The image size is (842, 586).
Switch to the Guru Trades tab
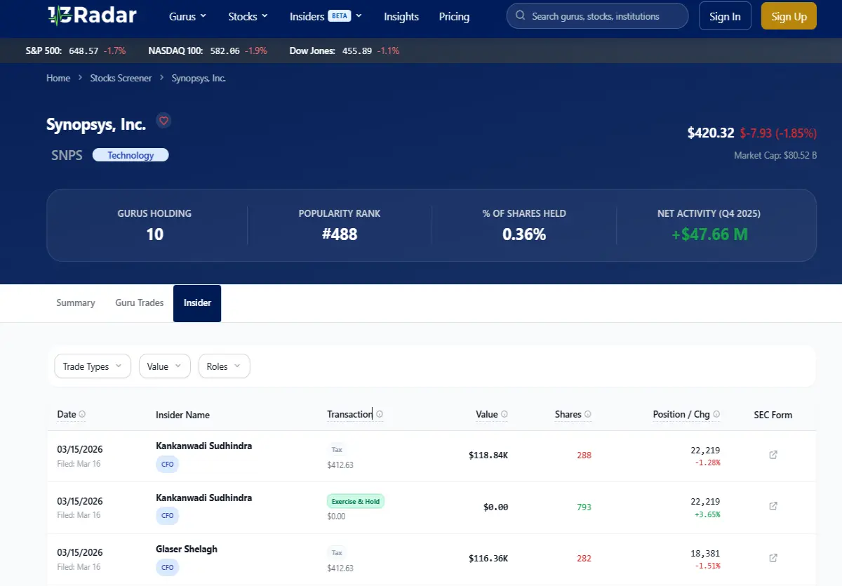coord(140,302)
